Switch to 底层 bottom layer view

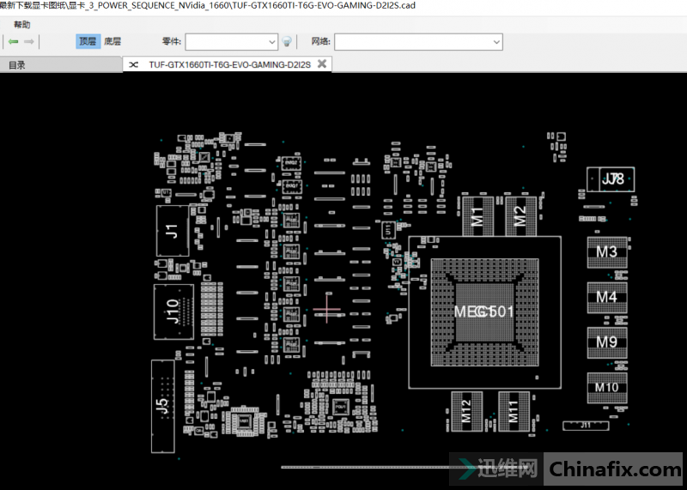click(112, 41)
